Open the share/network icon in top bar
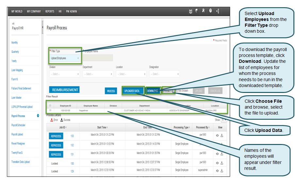The width and height of the screenshot is (295, 180). point(218,11)
